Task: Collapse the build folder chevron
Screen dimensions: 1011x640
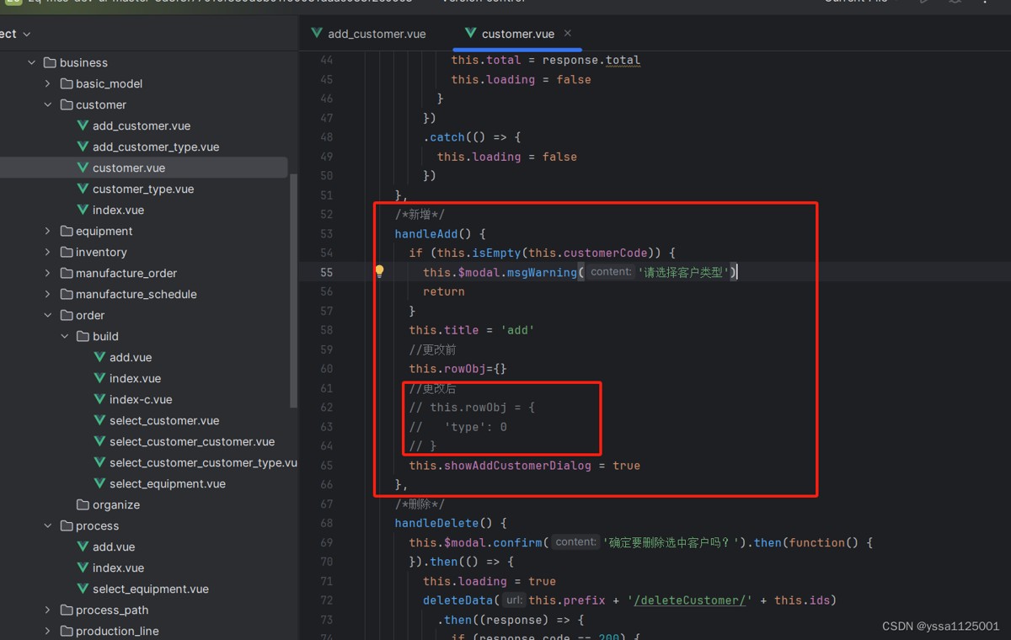Action: pos(65,336)
